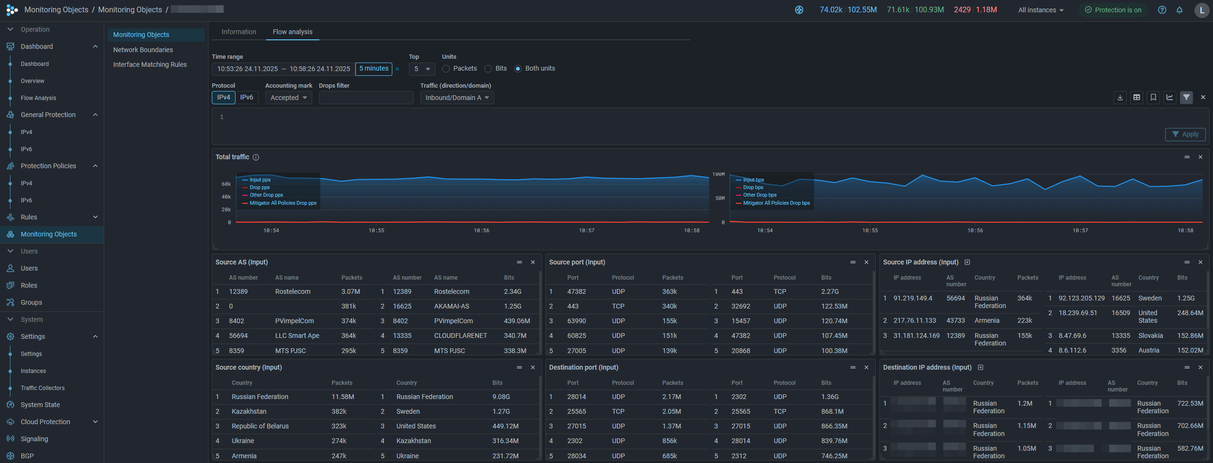Click the table layout icon in toolbar
This screenshot has height=463, width=1213.
pyautogui.click(x=1136, y=98)
